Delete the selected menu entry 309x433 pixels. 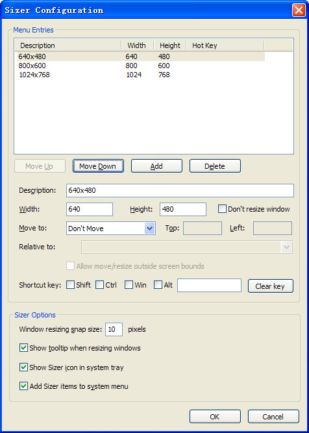(x=215, y=166)
